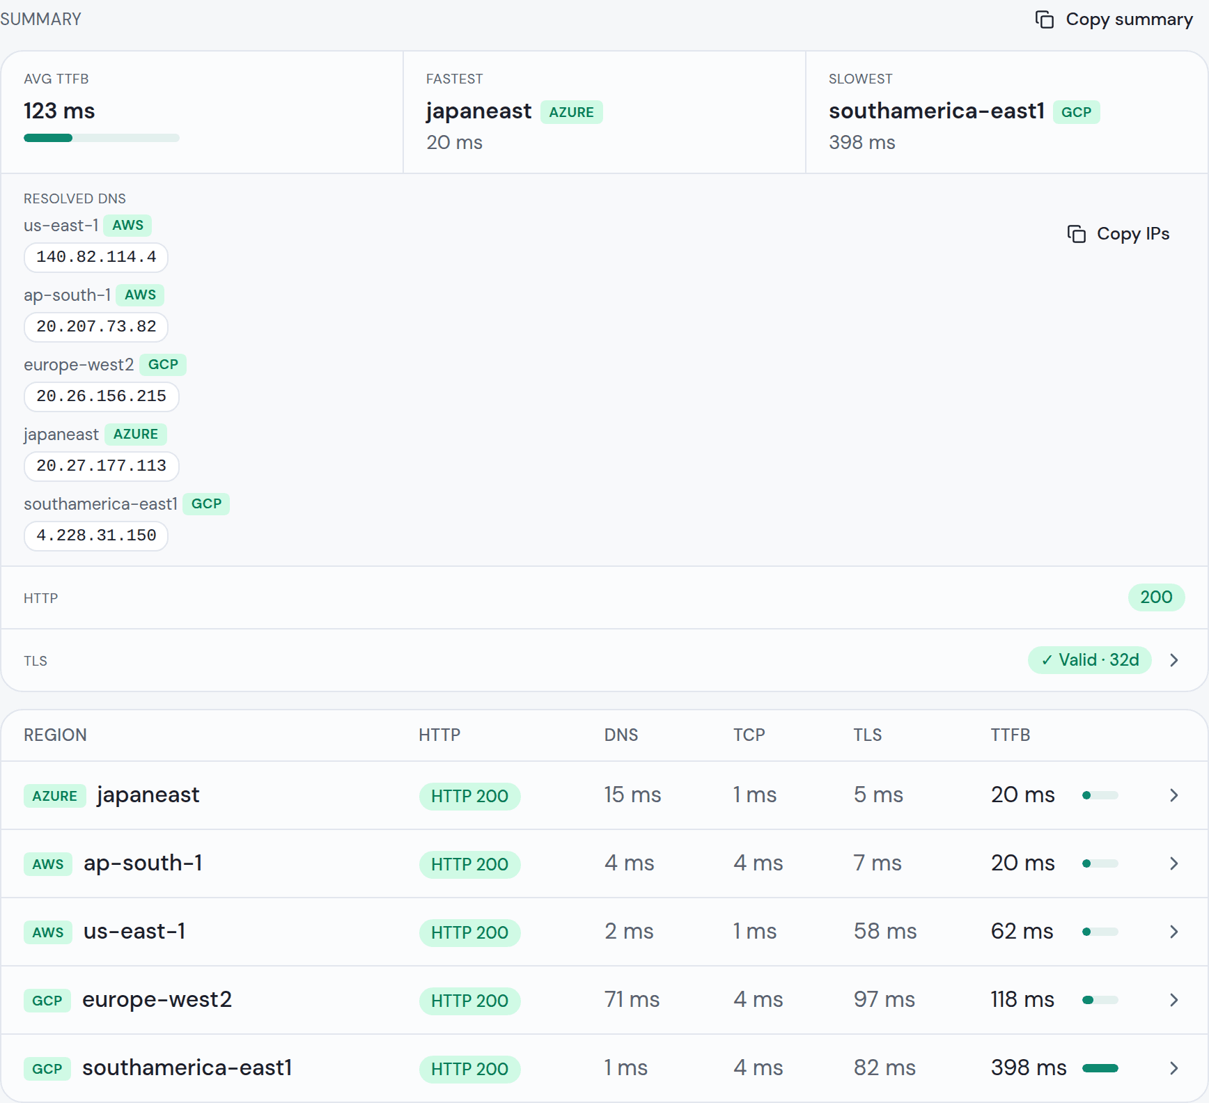Click HTTP 200 badge in ap-south-1 row

(470, 864)
